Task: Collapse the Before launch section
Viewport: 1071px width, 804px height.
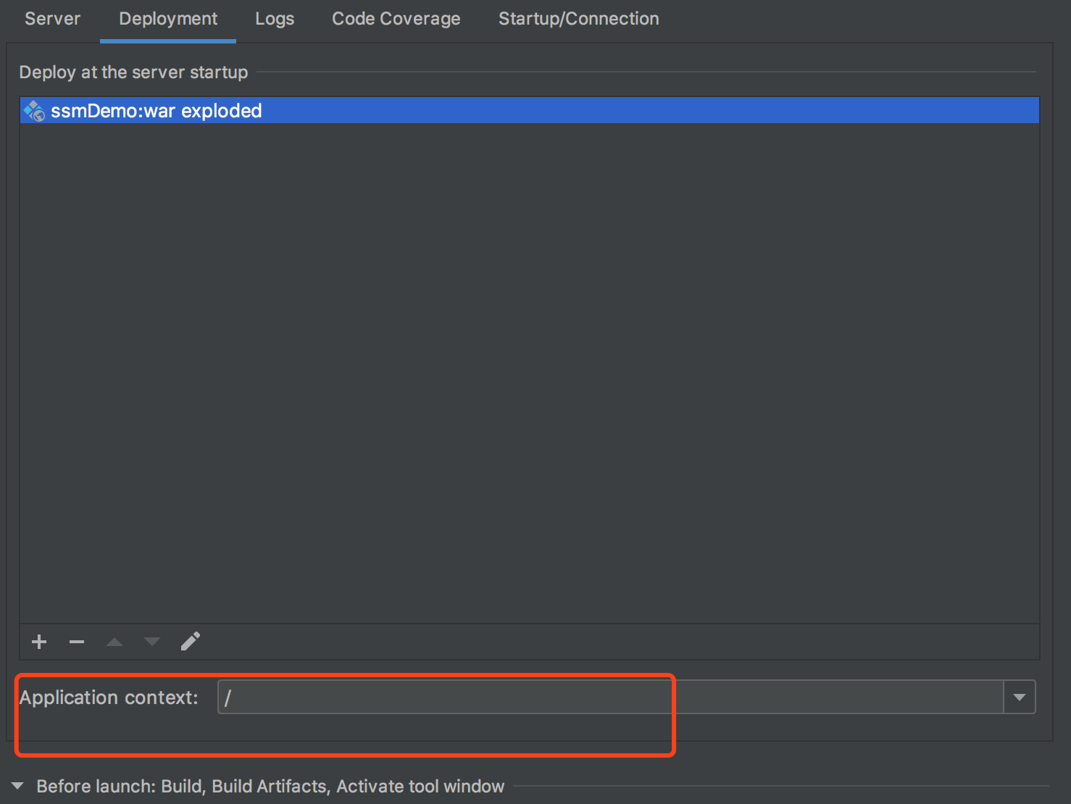Action: (17, 786)
